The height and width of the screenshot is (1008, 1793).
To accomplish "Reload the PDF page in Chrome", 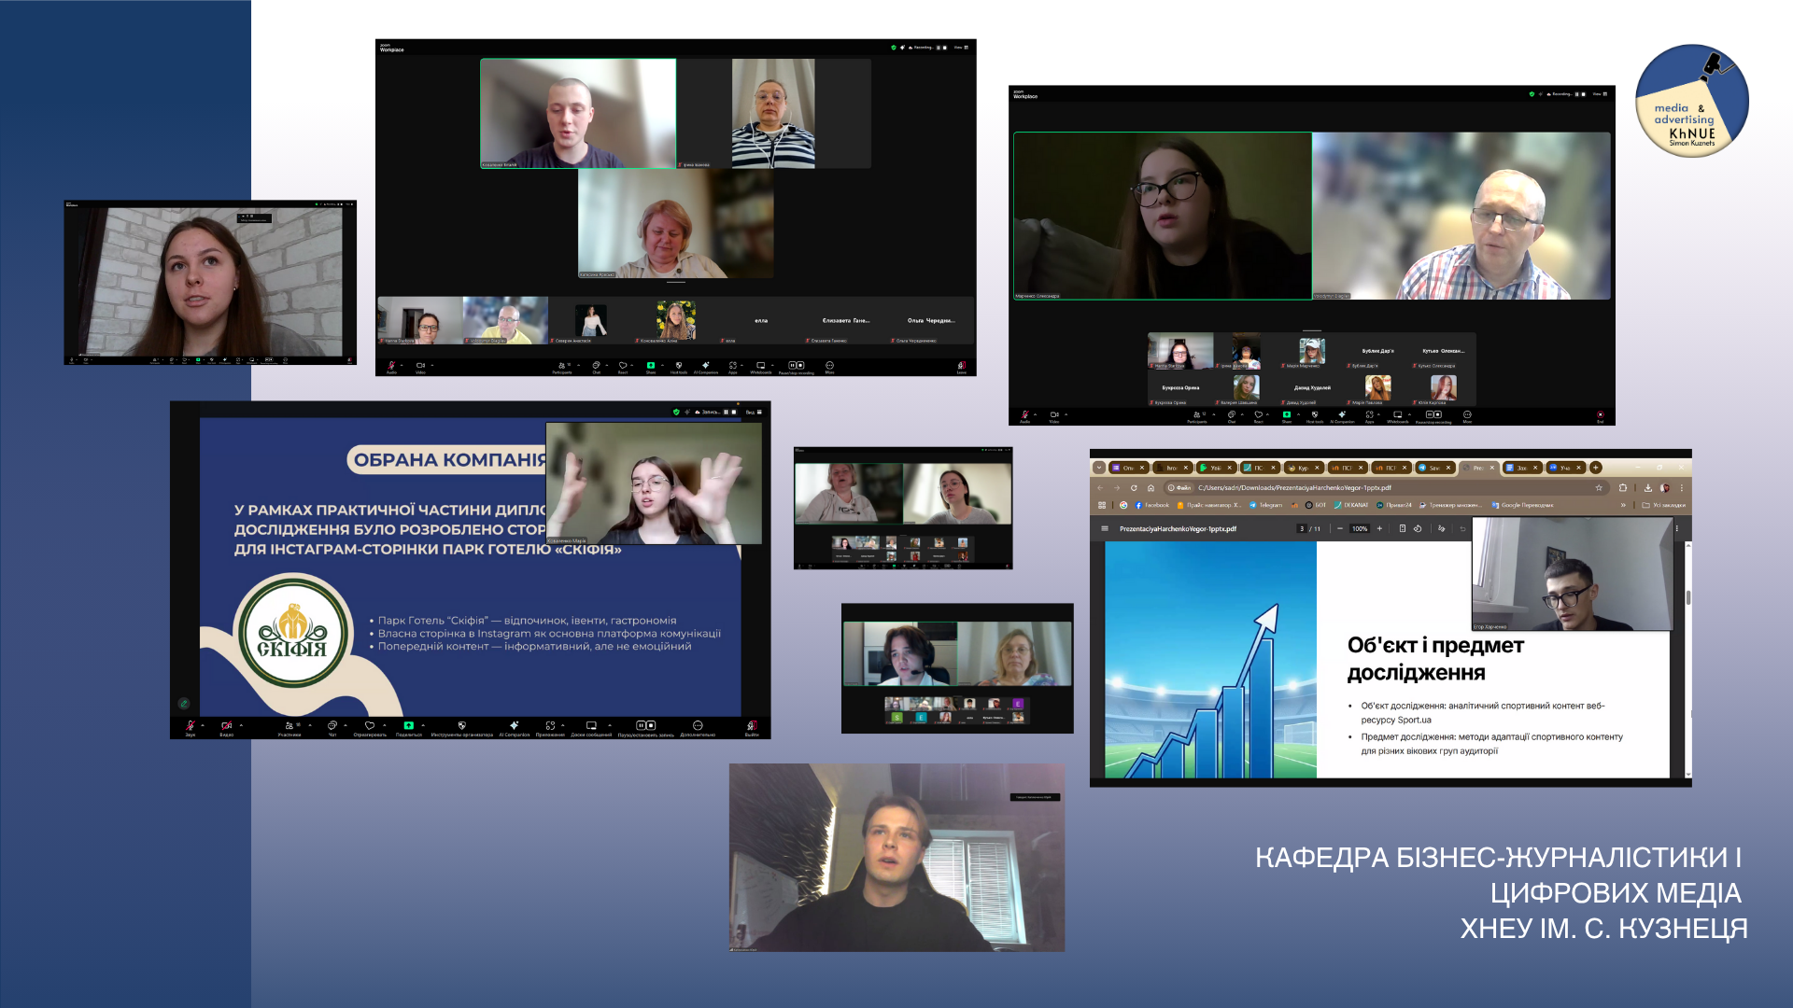I will (1134, 487).
